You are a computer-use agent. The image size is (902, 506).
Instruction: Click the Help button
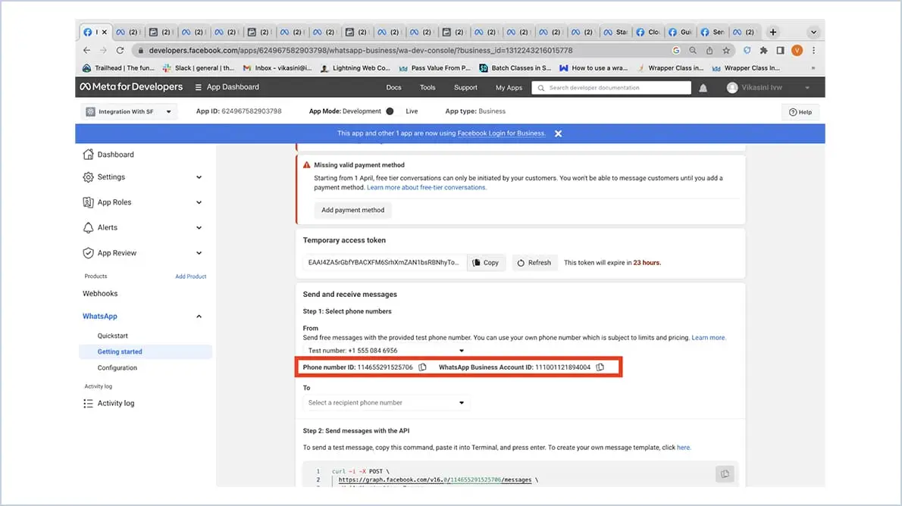click(800, 112)
